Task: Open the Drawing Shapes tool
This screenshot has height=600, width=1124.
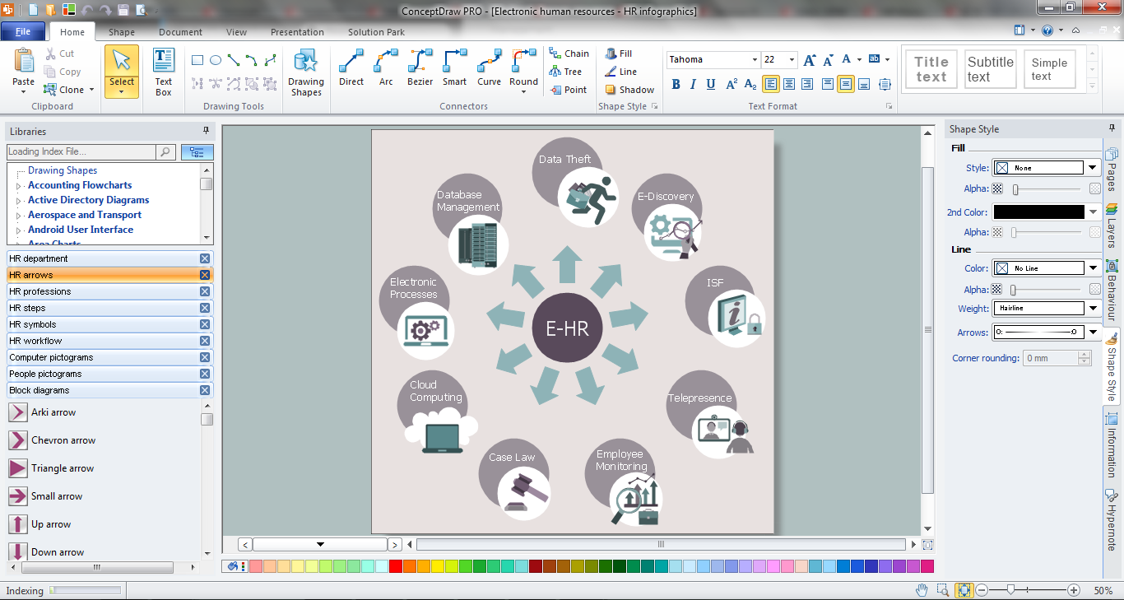Action: point(305,72)
